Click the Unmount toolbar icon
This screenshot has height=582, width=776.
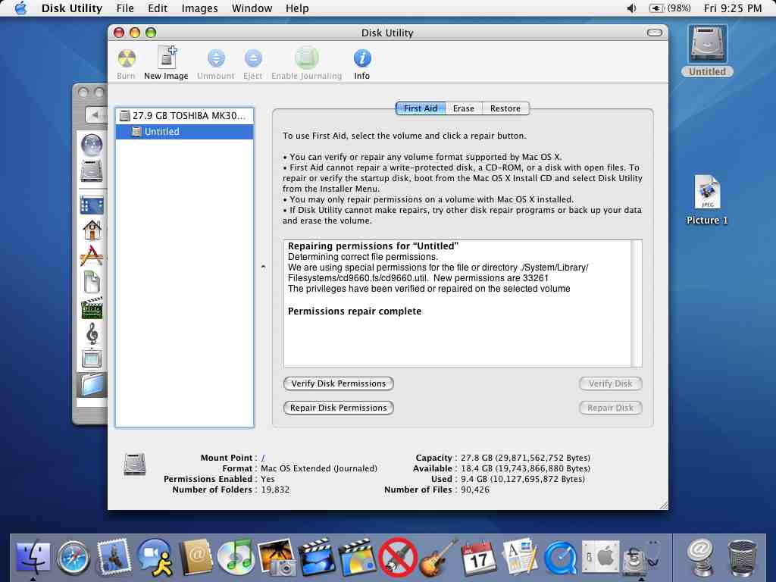216,64
